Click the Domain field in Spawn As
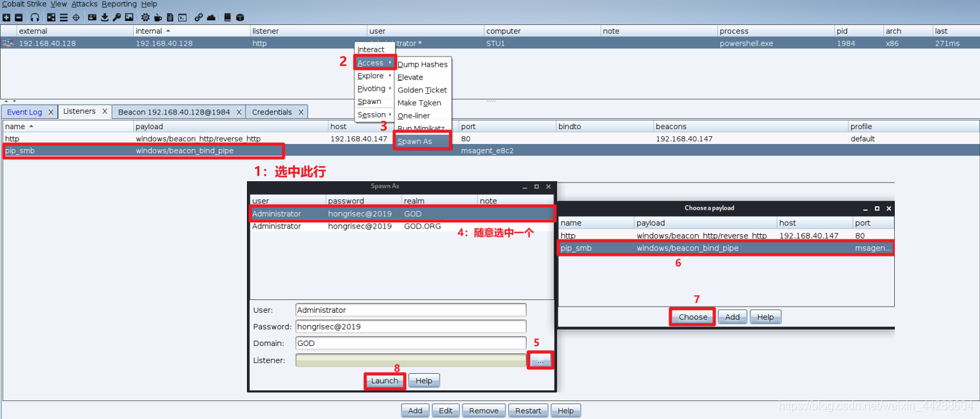 tap(411, 343)
